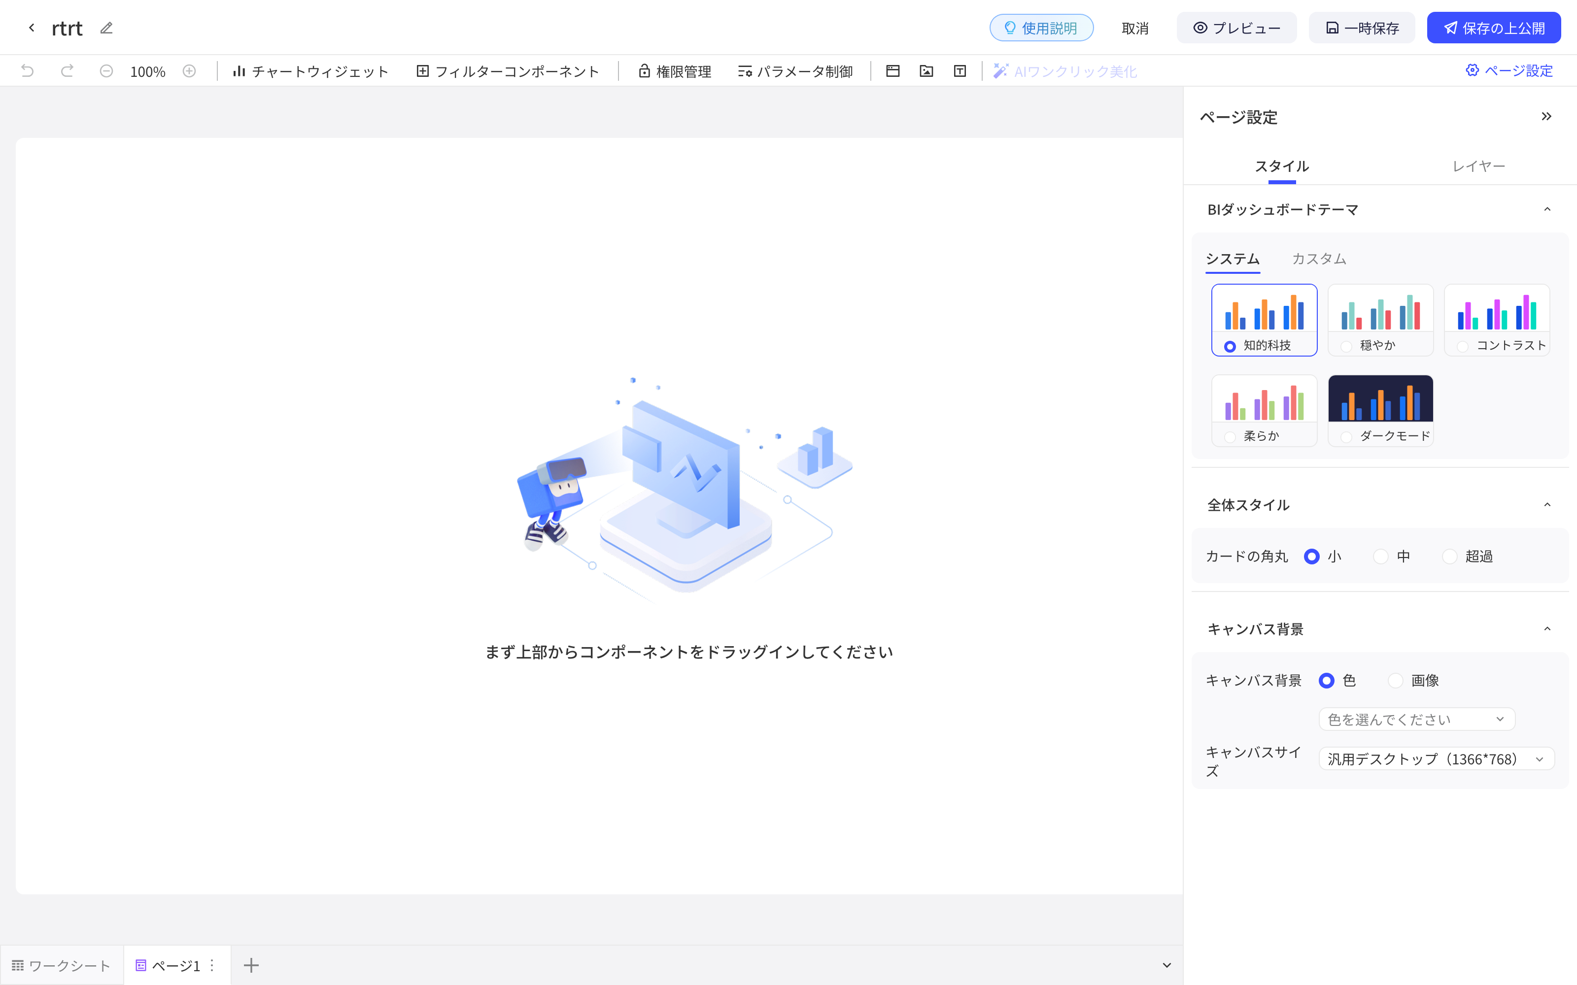This screenshot has height=985, width=1577.
Task: Open パラメータ制御 parameter control
Action: point(795,71)
